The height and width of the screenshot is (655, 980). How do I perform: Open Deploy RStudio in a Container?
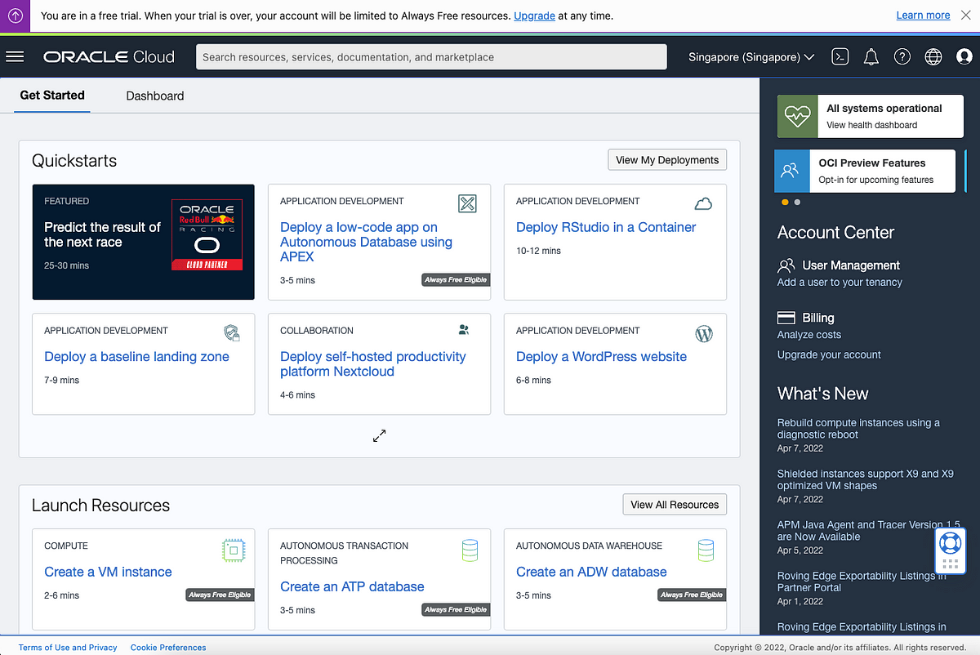606,227
